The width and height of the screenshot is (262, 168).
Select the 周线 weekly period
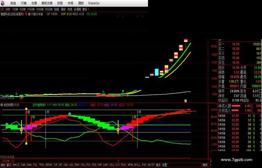click(63, 9)
